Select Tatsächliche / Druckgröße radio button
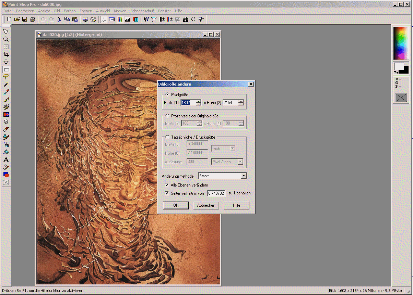 (167, 137)
